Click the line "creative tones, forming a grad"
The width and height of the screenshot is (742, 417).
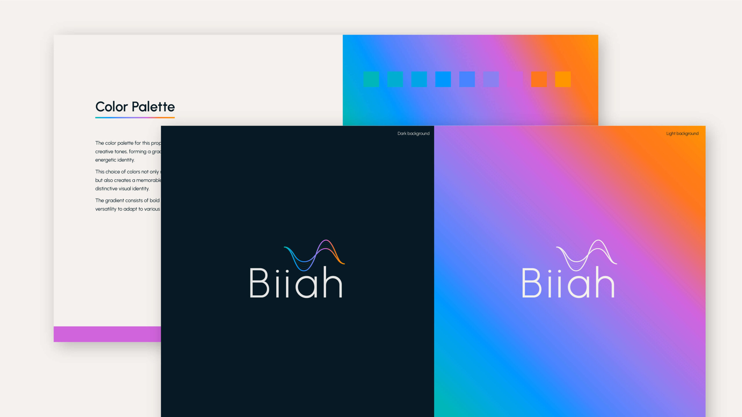click(128, 151)
